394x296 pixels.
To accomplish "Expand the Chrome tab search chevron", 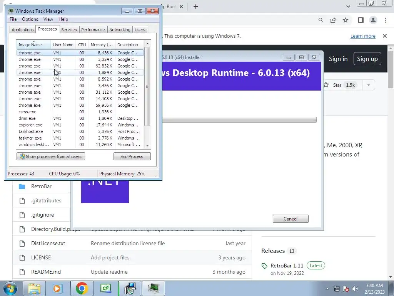I will [348, 7].
